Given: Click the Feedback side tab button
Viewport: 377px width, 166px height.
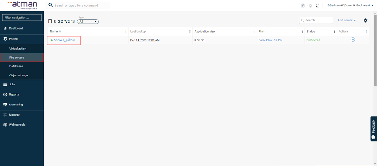Looking at the screenshot, I should click(373, 128).
